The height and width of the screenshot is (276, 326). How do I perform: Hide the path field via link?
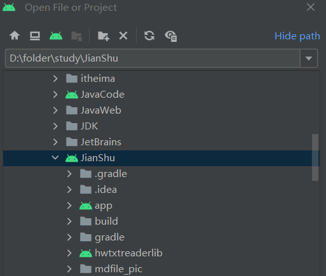[297, 36]
